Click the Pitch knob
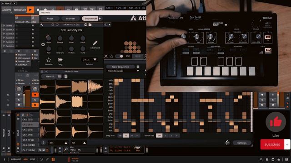The width and height of the screenshot is (291, 163). click(83, 38)
